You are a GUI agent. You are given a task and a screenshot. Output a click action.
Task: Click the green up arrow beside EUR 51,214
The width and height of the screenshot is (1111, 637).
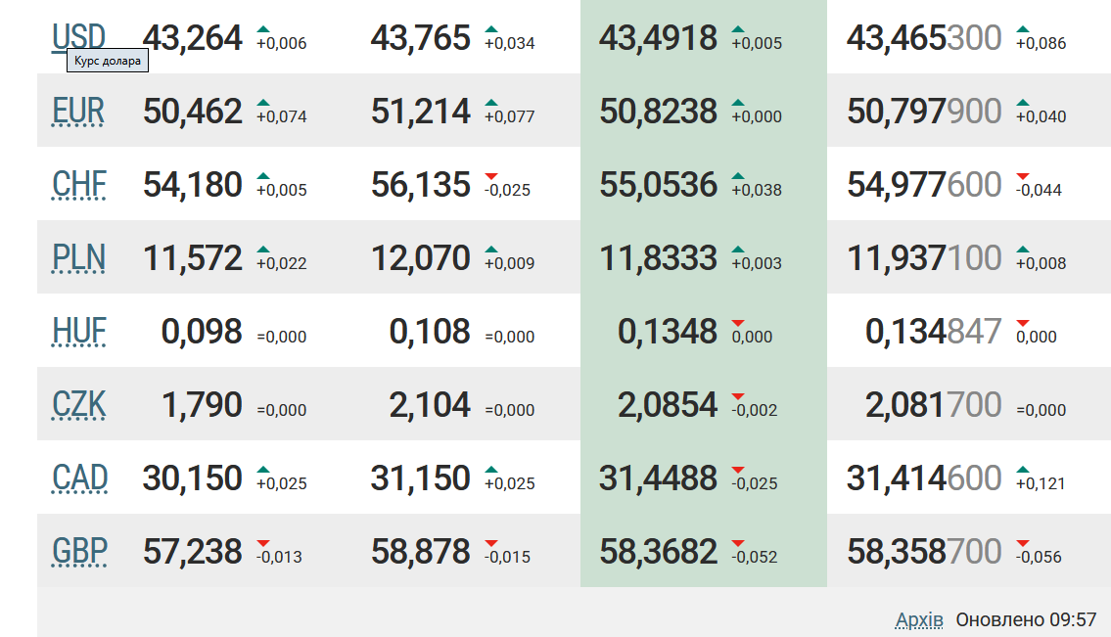point(491,103)
